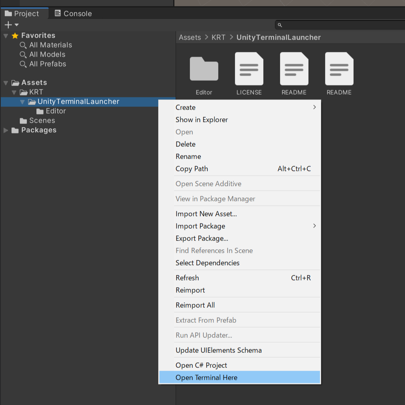Select the LICENSE text file icon
Viewport: 405px width, 405px height.
pyautogui.click(x=249, y=69)
